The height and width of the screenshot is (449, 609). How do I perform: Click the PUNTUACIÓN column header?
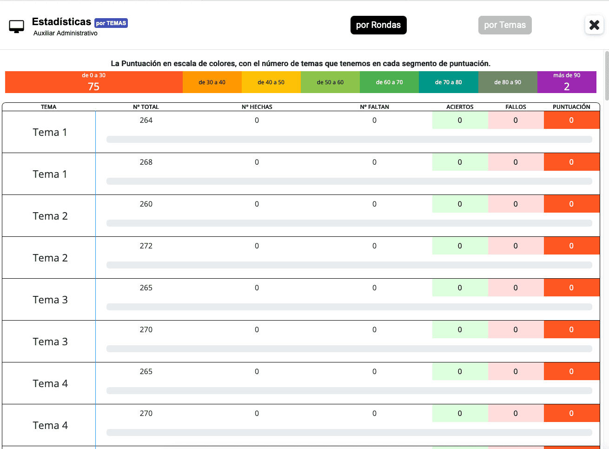tap(571, 107)
